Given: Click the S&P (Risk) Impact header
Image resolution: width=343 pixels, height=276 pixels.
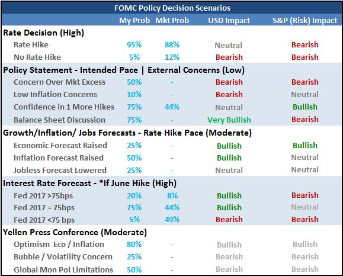Looking at the screenshot, I should (304, 21).
